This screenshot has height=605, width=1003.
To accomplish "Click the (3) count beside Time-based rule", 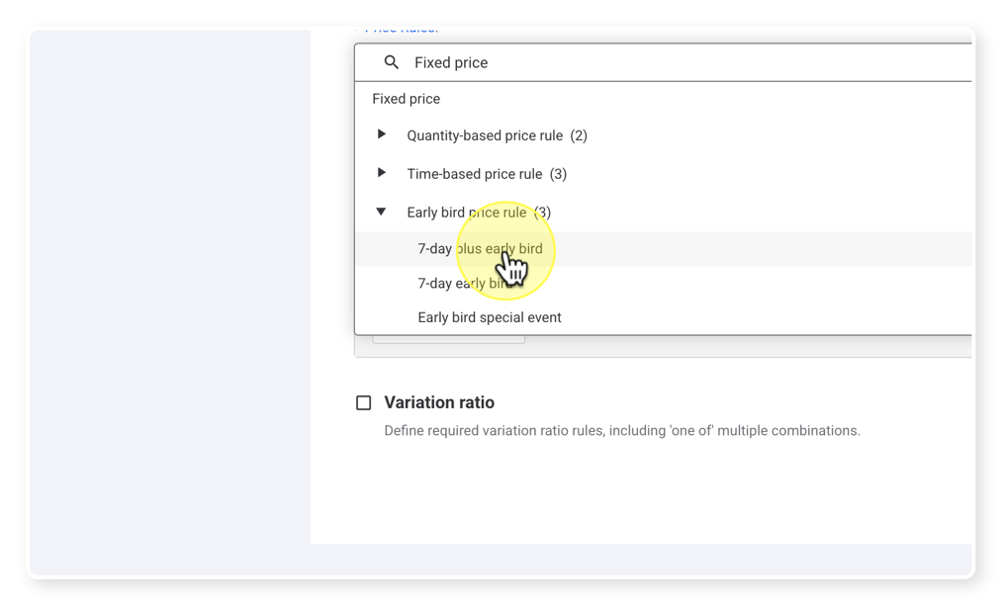I will (559, 174).
